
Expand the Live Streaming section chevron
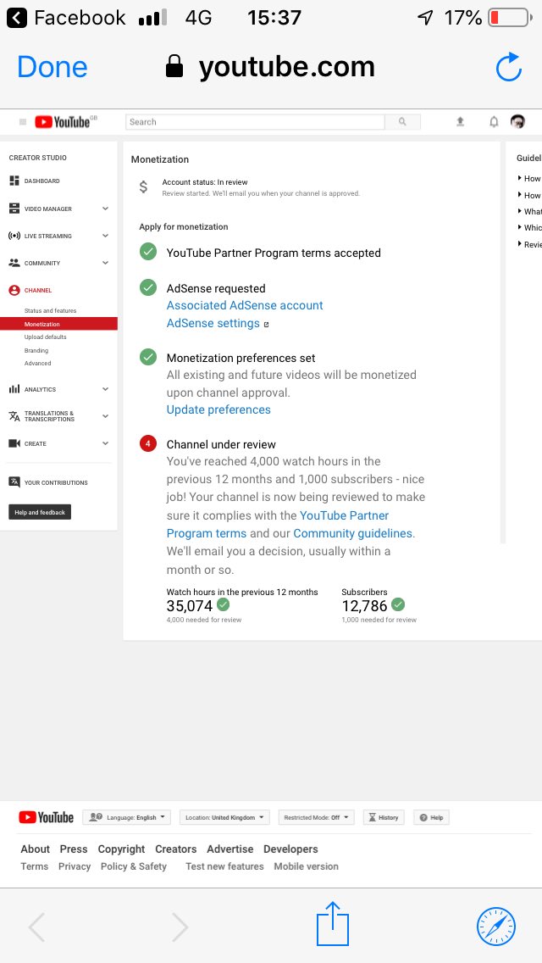[106, 236]
